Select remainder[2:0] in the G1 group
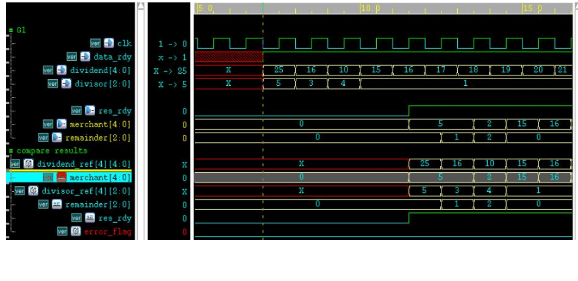Image resolution: width=578 pixels, height=281 pixels. click(x=98, y=138)
